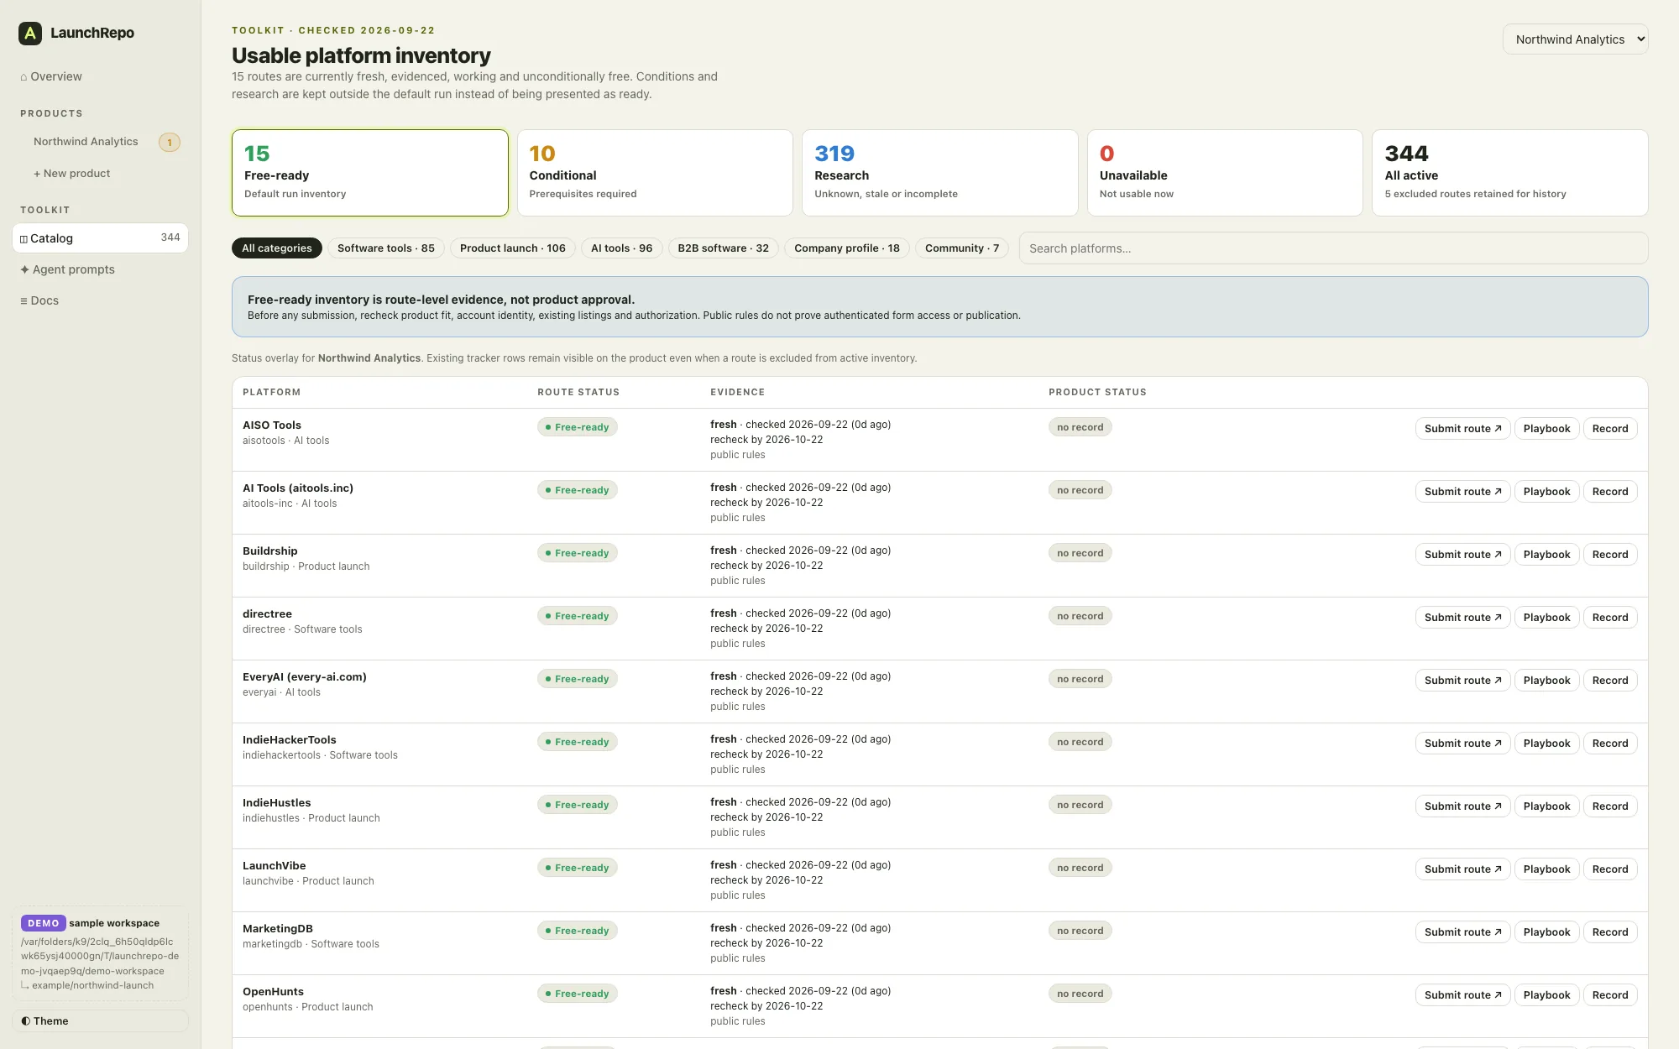Click the EVIDENCE column header
The width and height of the screenshot is (1679, 1049).
coord(737,393)
